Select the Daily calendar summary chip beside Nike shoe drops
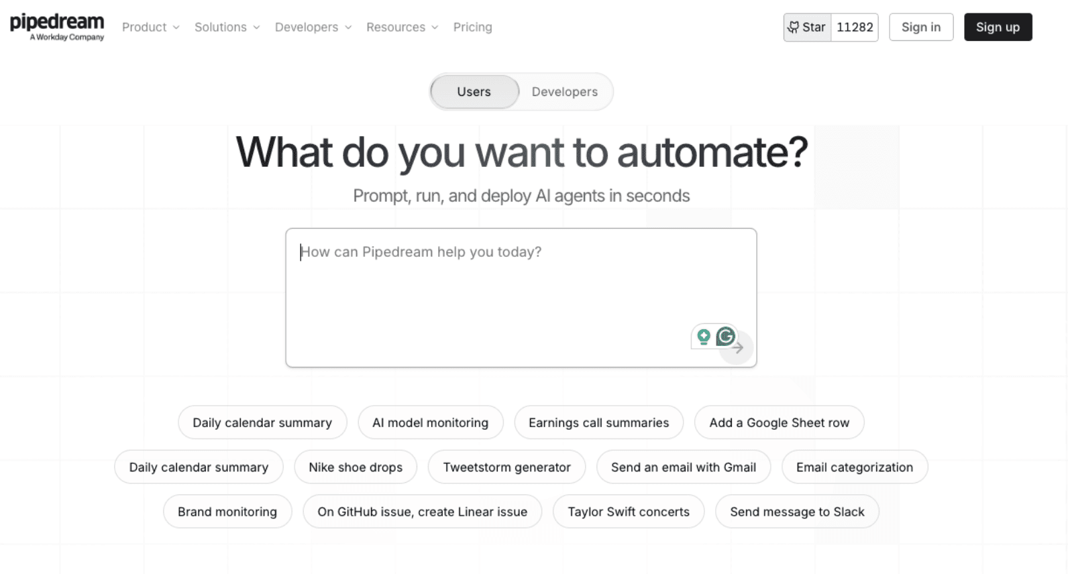The width and height of the screenshot is (1068, 574). tap(199, 467)
